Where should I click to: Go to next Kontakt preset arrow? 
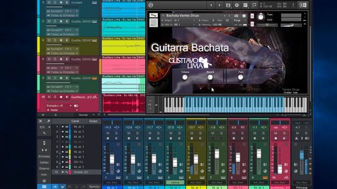tap(219, 5)
